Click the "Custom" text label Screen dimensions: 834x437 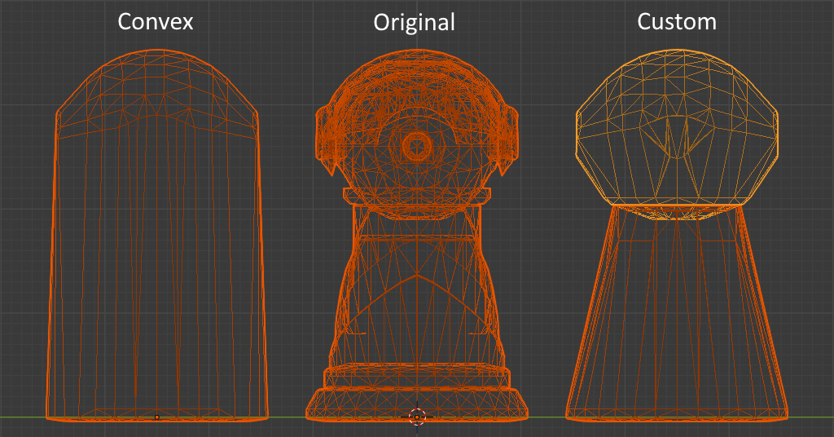click(676, 21)
